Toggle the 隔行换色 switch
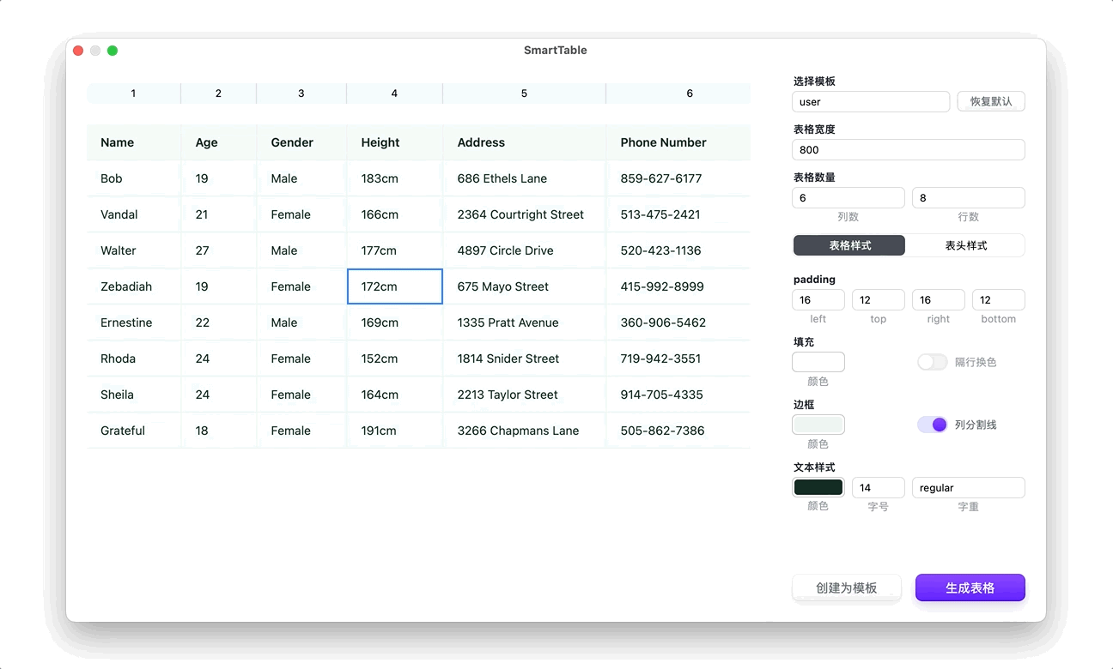Image resolution: width=1113 pixels, height=669 pixels. click(932, 362)
